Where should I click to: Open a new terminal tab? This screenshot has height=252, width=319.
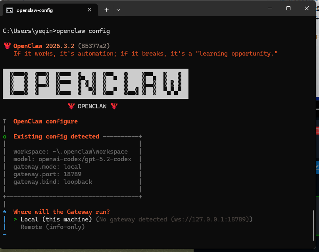tap(106, 10)
